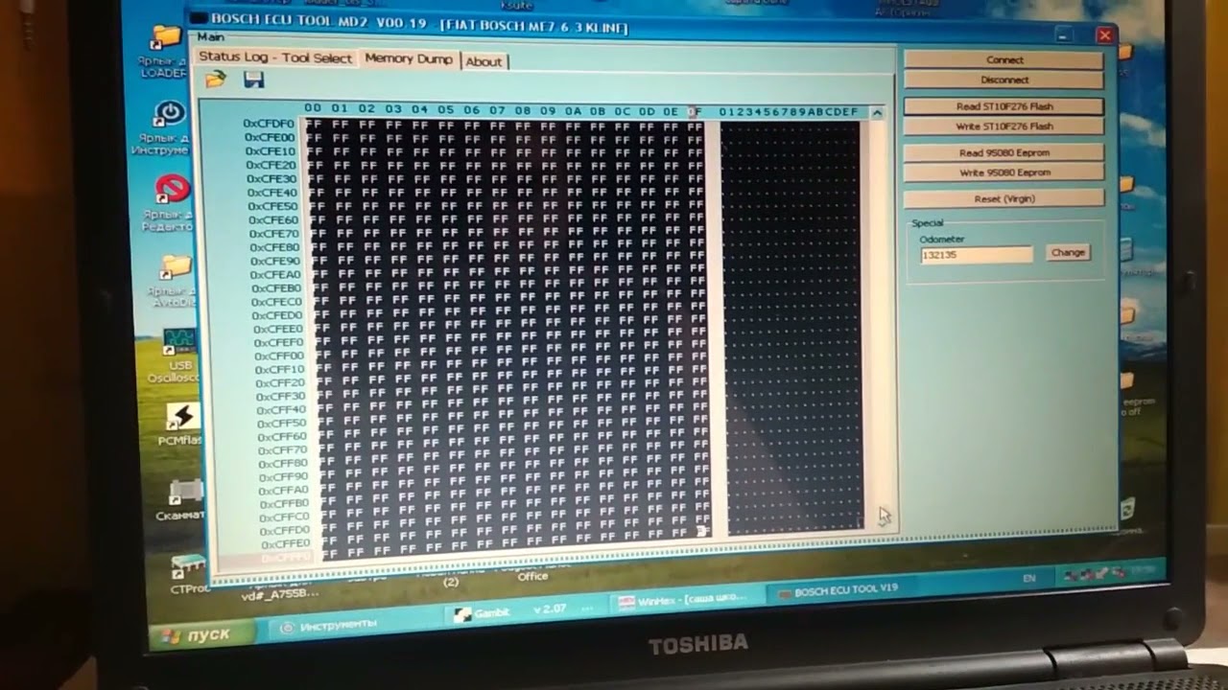Click column header 00 in hex view
Viewport: 1228px width, 690px height.
point(313,108)
